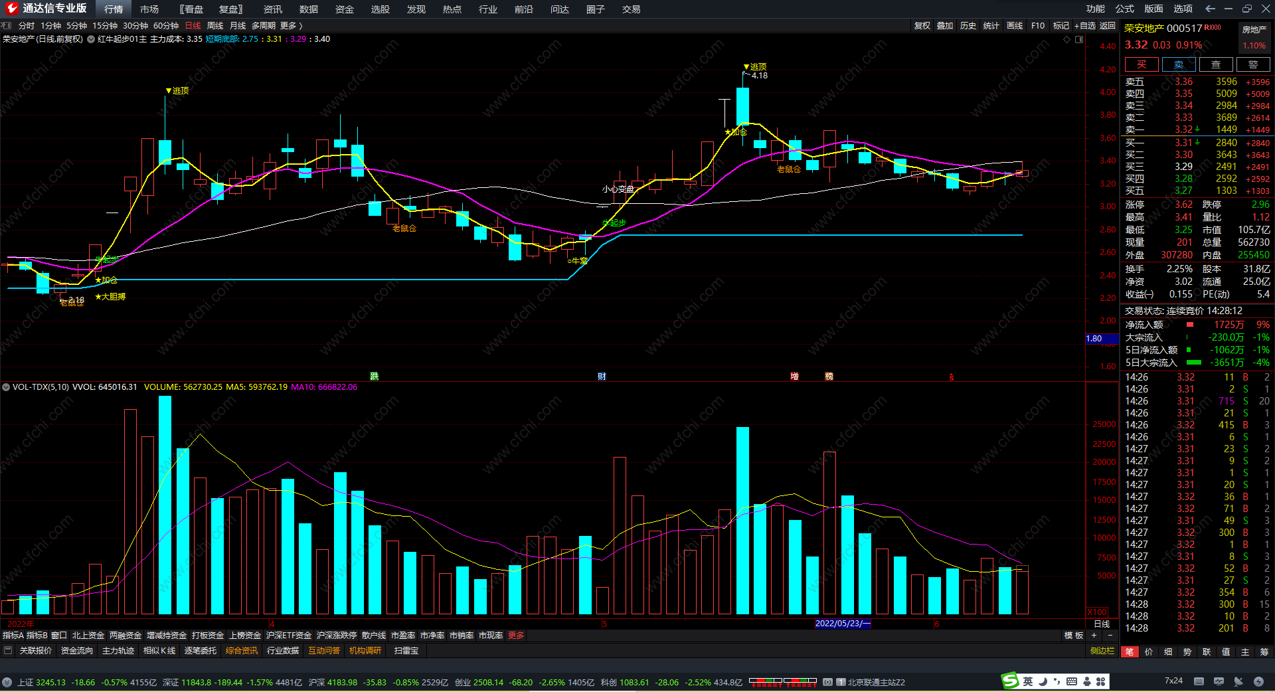Click the back arrow in title bar
The width and height of the screenshot is (1275, 692).
tap(1210, 9)
